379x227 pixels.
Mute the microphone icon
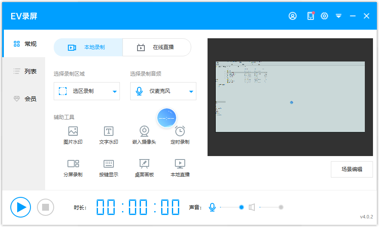212,207
